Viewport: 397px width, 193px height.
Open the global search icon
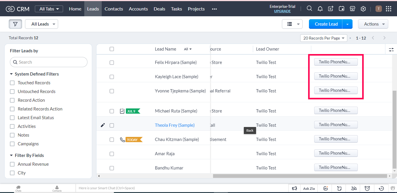pyautogui.click(x=310, y=9)
